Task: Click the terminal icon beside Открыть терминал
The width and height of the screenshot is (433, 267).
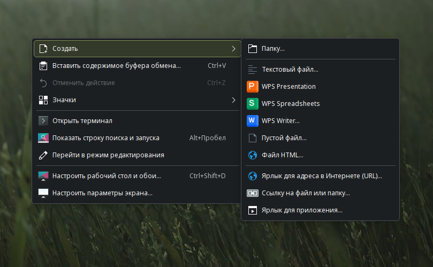Action: (x=43, y=121)
